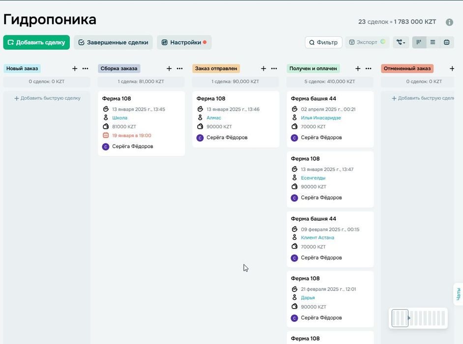The height and width of the screenshot is (344, 463).
Task: Add a deal to Заказ отправлен column
Action: pos(263,68)
